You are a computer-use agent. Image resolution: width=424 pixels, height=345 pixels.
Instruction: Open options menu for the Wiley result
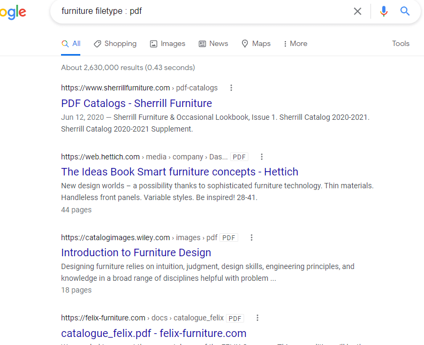click(252, 237)
